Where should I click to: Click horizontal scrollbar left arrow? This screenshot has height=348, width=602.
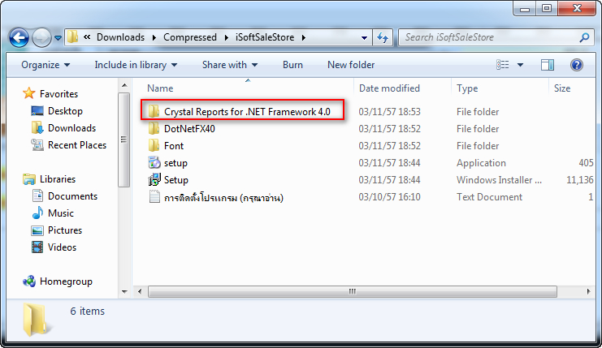click(140, 292)
